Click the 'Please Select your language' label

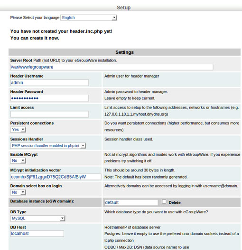(35, 18)
